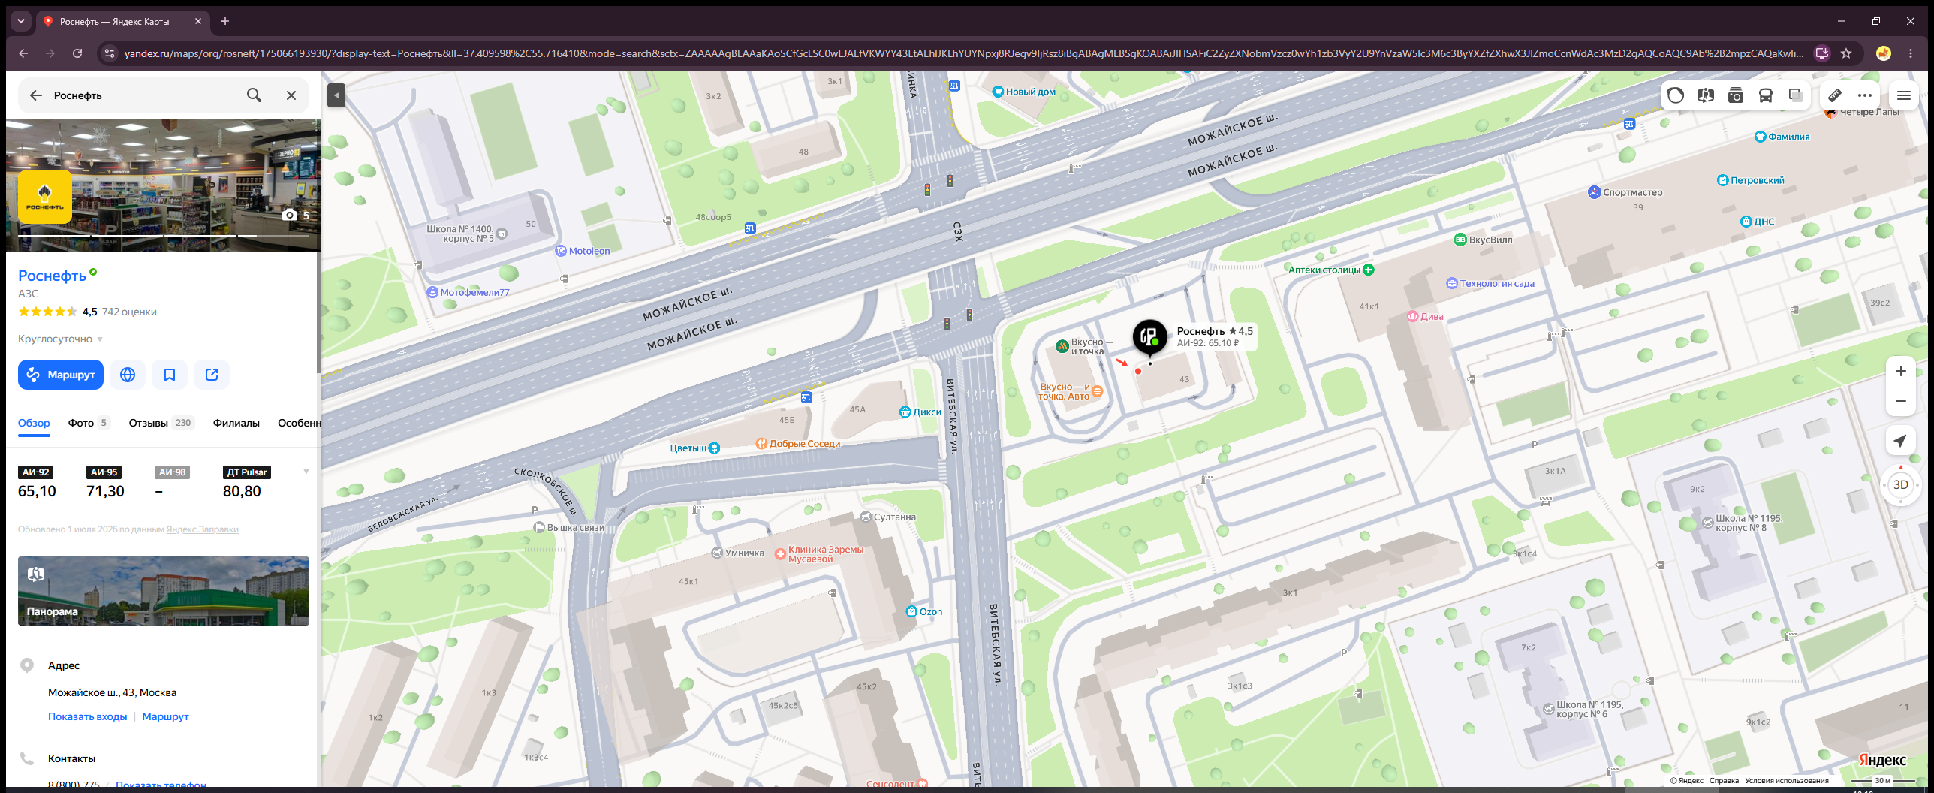This screenshot has height=793, width=1934.
Task: View the 742 оценки ratings
Action: click(129, 312)
